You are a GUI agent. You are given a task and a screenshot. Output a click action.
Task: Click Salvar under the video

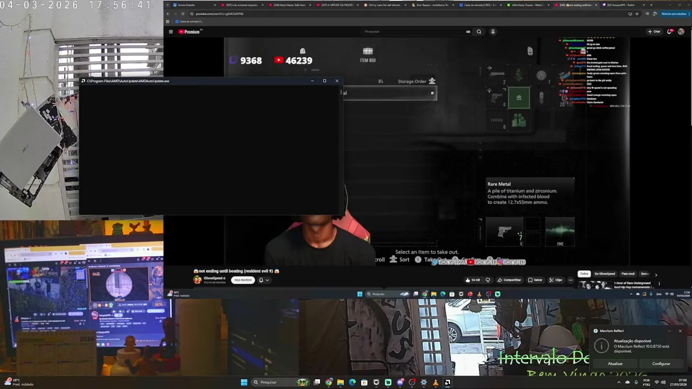[x=535, y=280]
